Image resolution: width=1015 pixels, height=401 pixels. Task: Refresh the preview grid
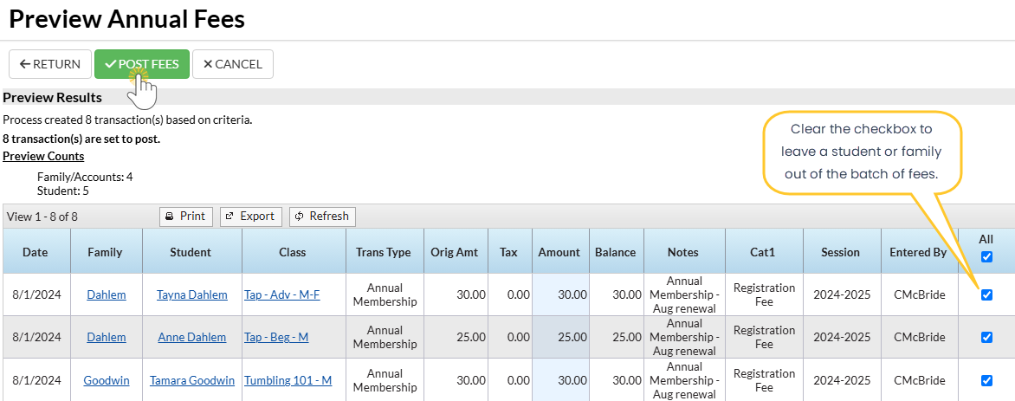pos(322,217)
